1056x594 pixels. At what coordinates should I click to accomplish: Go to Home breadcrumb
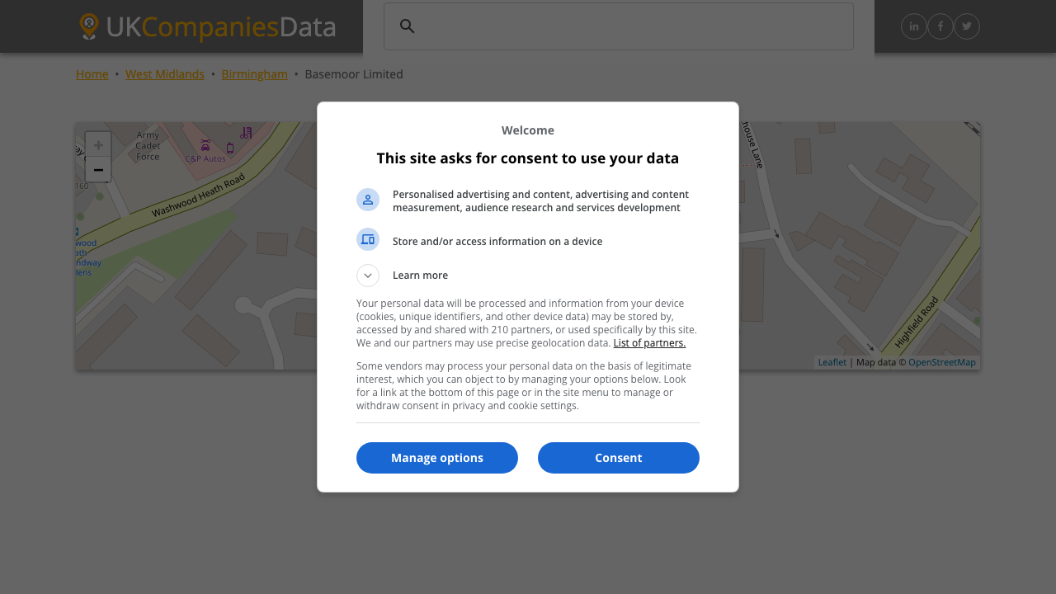tap(92, 74)
